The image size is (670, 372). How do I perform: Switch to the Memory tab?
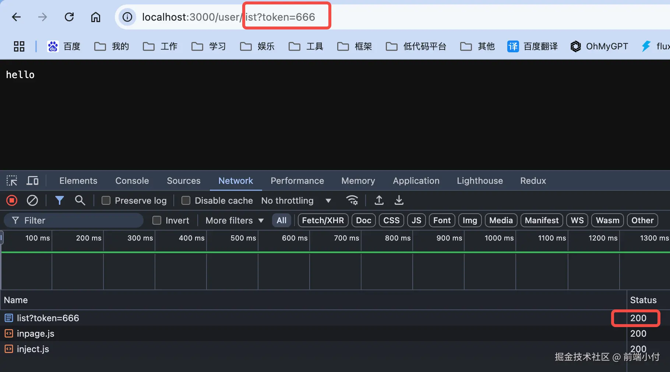coord(358,181)
